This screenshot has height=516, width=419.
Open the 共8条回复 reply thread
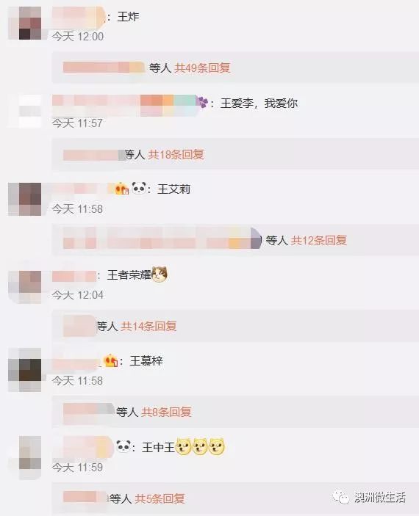[x=166, y=412]
